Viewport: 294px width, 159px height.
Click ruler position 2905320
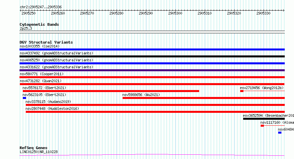[234, 13]
